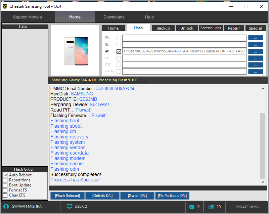The height and width of the screenshot is (214, 269).
Task: Disable the Auto Reboot option
Action: tap(5, 175)
